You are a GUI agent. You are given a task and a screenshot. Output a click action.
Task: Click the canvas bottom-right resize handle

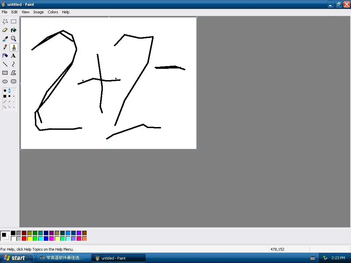(x=196, y=149)
